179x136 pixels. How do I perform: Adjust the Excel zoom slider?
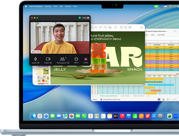[x=176, y=99]
